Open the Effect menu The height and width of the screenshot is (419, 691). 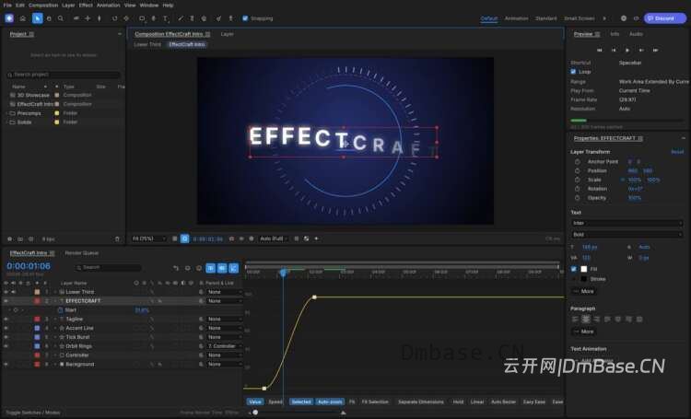86,6
